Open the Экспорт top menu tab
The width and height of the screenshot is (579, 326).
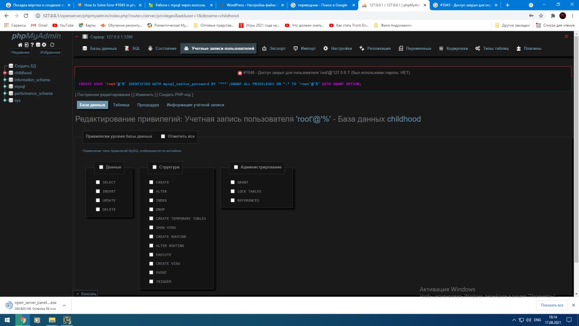274,48
